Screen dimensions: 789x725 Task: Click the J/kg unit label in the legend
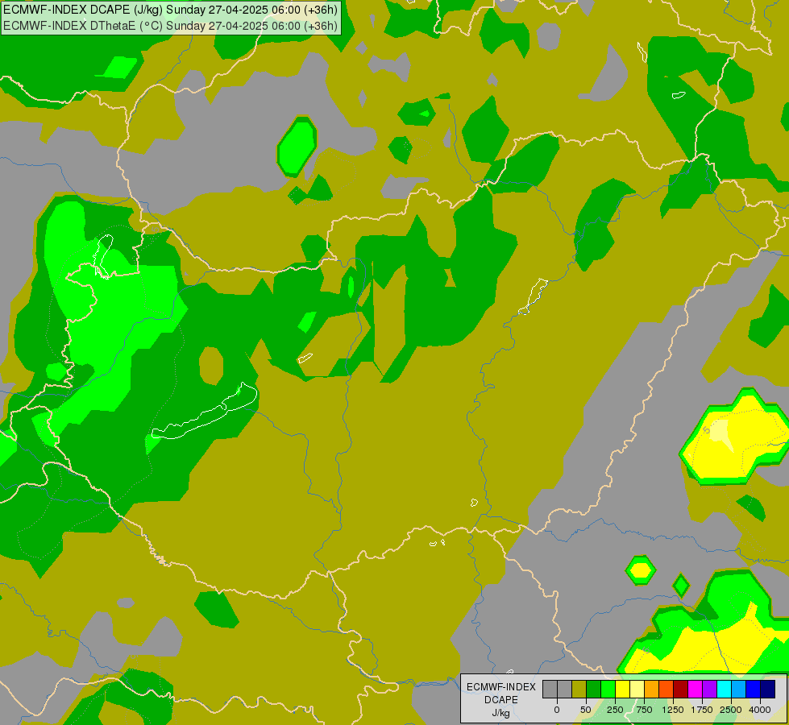tap(501, 713)
